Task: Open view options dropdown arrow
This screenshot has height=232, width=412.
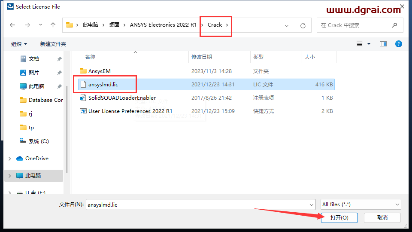Action: (369, 44)
